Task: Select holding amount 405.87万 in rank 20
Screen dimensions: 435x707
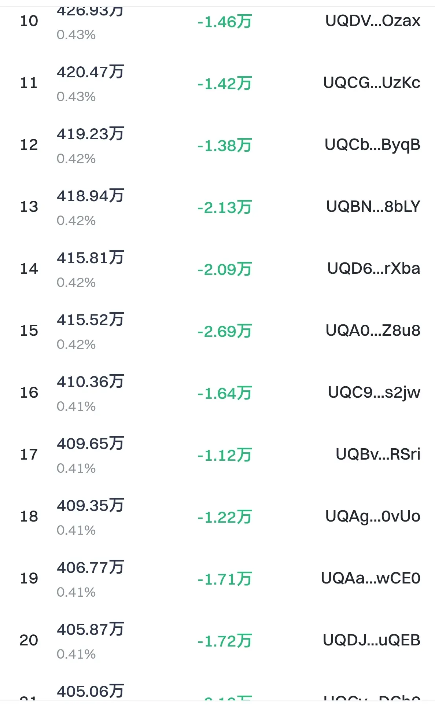Action: pyautogui.click(x=91, y=629)
